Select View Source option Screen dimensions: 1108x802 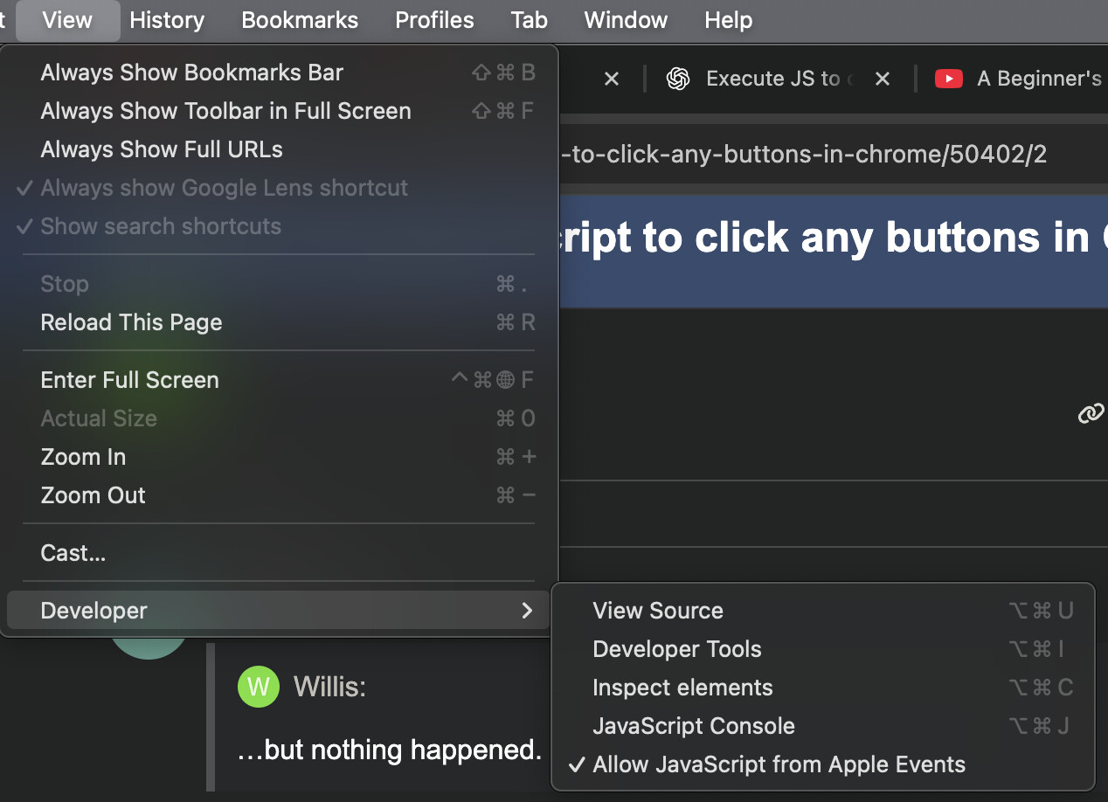point(658,611)
